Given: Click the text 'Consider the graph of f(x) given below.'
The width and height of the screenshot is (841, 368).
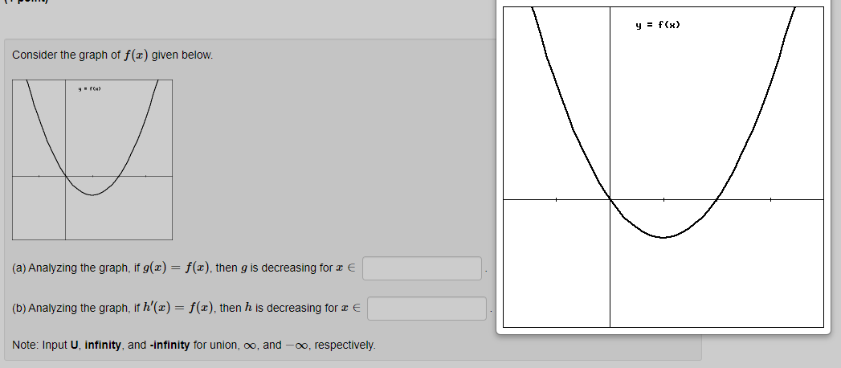Looking at the screenshot, I should click(112, 55).
